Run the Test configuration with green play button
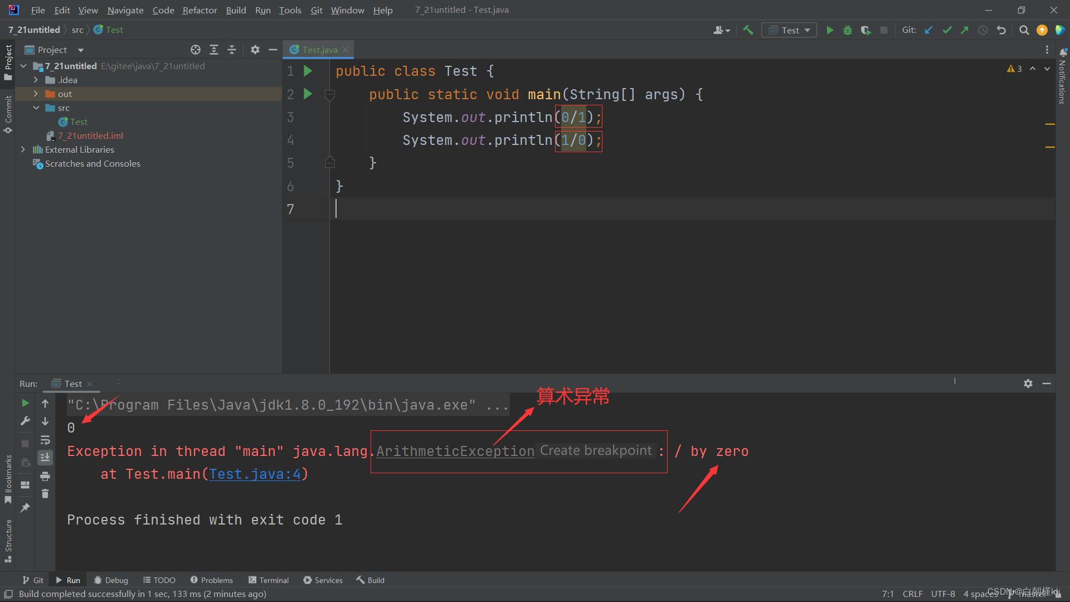The image size is (1070, 602). 830,30
